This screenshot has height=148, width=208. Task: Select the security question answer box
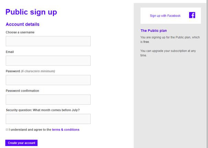(x=48, y=119)
